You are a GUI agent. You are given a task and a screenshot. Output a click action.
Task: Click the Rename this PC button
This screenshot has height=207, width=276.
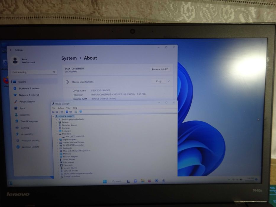click(x=160, y=69)
